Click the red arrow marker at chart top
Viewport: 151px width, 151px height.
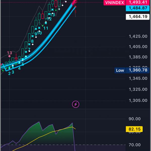[75, 7]
